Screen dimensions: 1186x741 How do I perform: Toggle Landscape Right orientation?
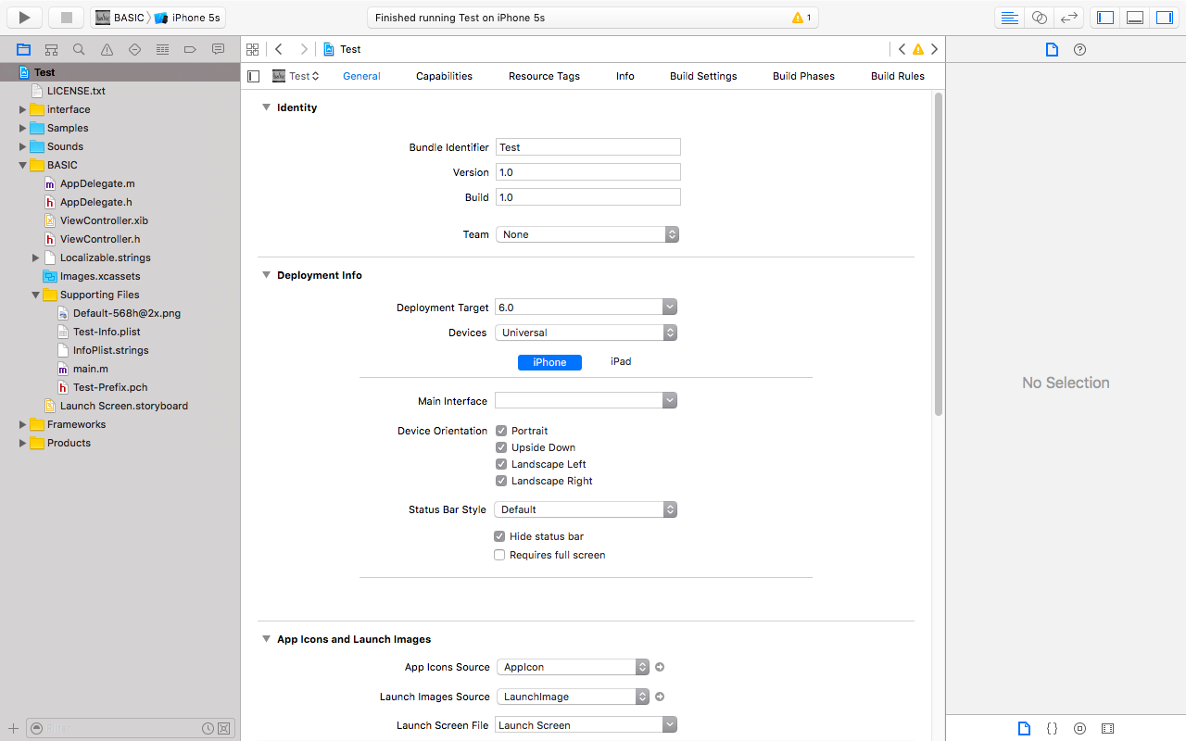point(501,481)
